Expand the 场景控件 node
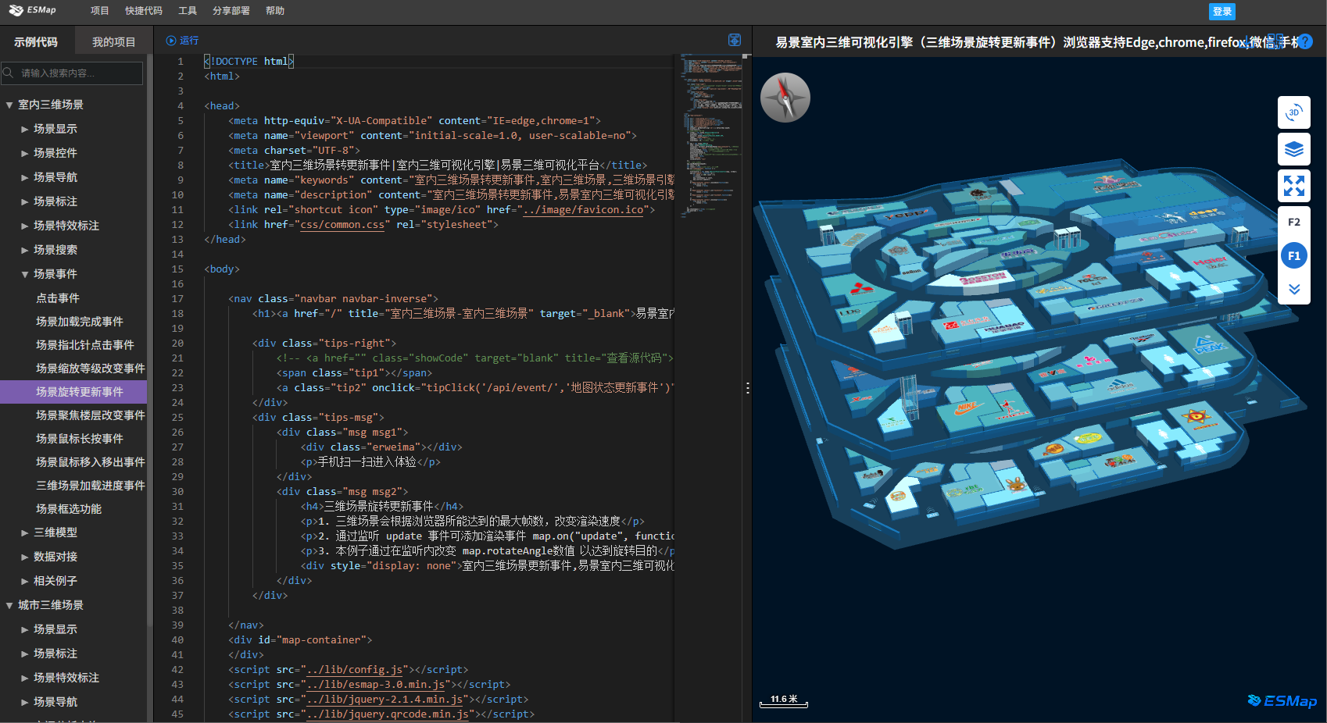1327x723 pixels. pos(25,153)
